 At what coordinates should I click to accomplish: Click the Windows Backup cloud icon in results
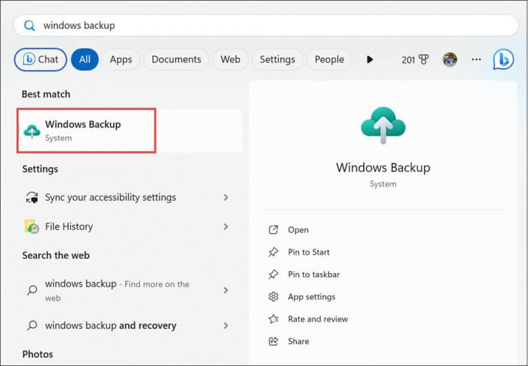[32, 131]
